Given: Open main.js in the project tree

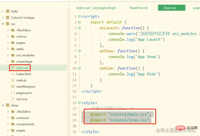Looking at the screenshot, I should 21,80.
